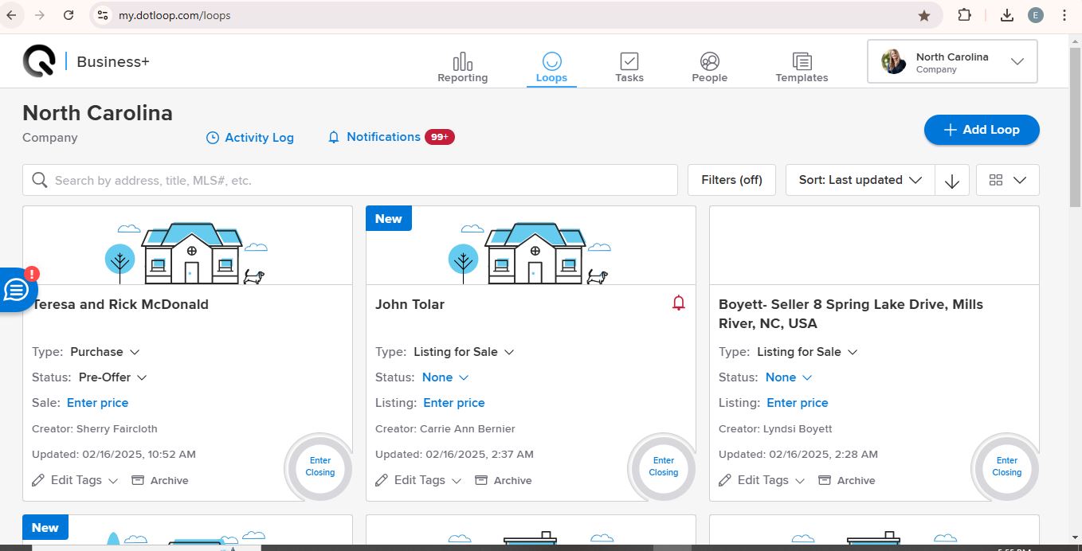The height and width of the screenshot is (551, 1082).
Task: Open Status None dropdown on Boyett- Seller card
Action: [789, 377]
